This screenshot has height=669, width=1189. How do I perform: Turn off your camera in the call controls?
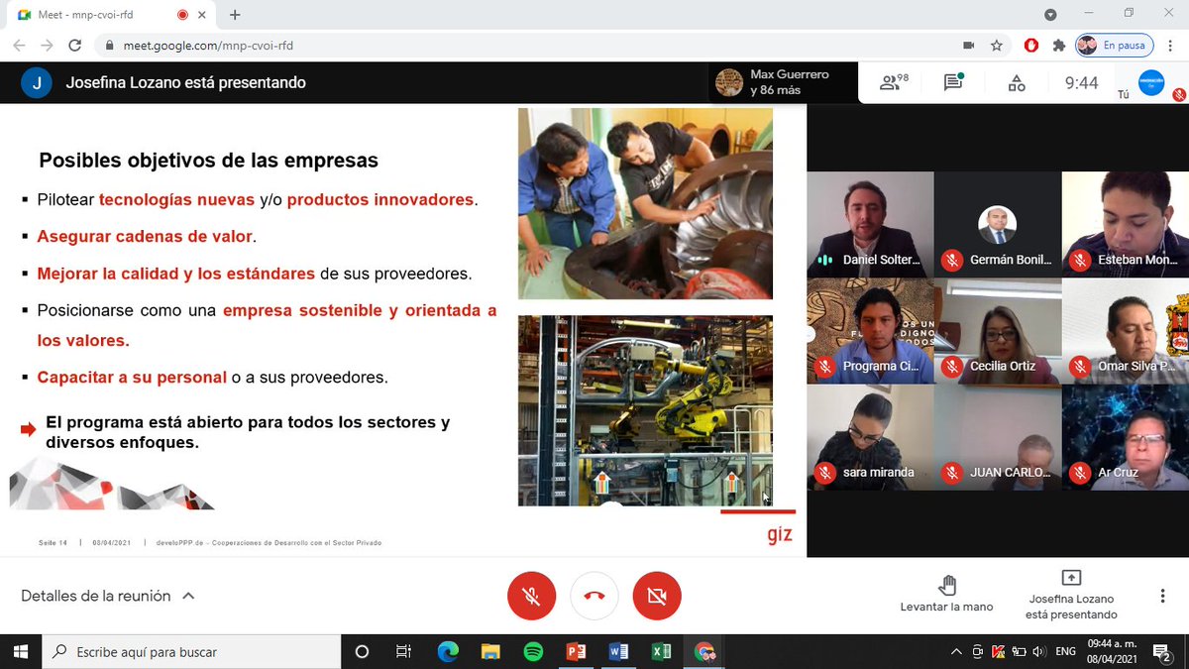click(x=657, y=596)
